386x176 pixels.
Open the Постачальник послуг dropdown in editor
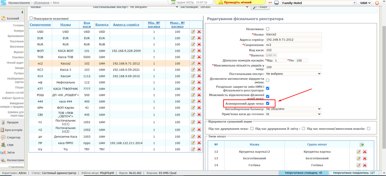293,74
